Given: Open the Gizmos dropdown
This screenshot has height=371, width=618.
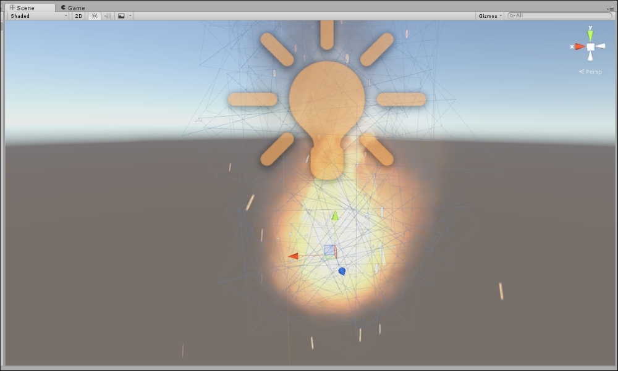Looking at the screenshot, I should pos(488,15).
